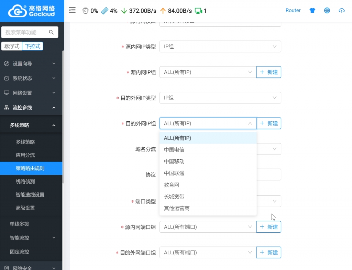This screenshot has height=270, width=352.
Task: Click the flow control multi-line icon
Action: click(x=7, y=108)
